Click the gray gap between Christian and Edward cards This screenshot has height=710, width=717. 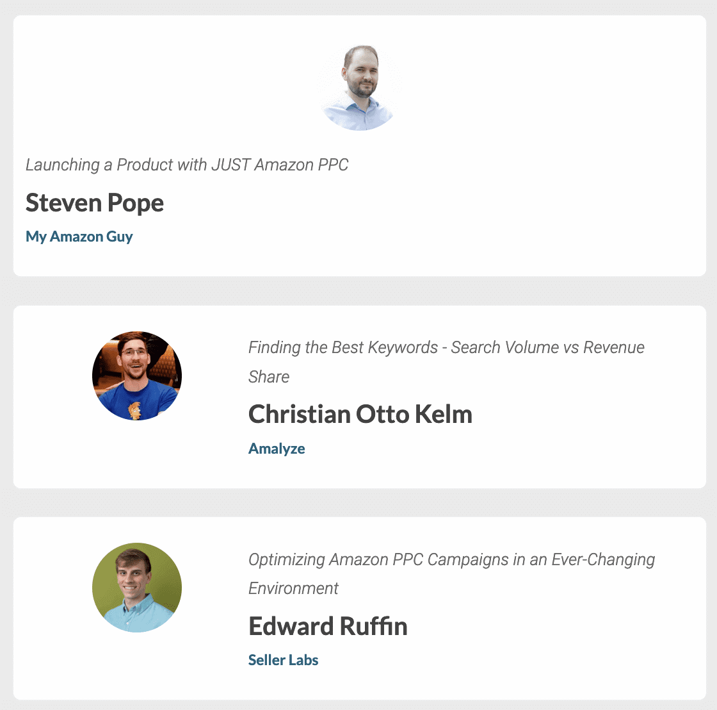tap(359, 502)
